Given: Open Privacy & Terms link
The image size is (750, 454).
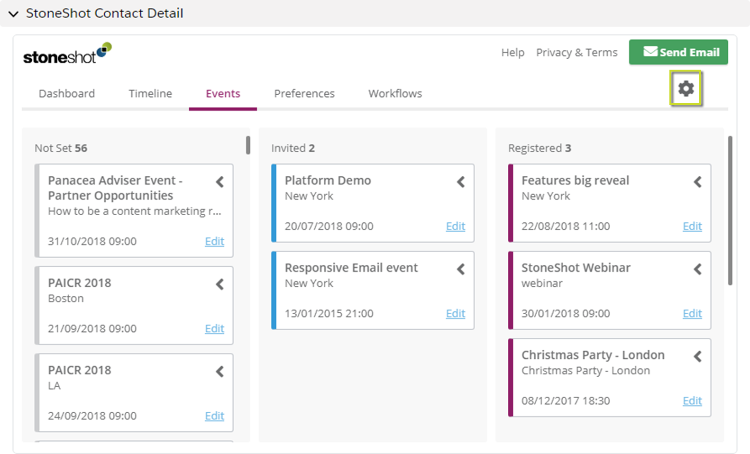Looking at the screenshot, I should click(576, 53).
